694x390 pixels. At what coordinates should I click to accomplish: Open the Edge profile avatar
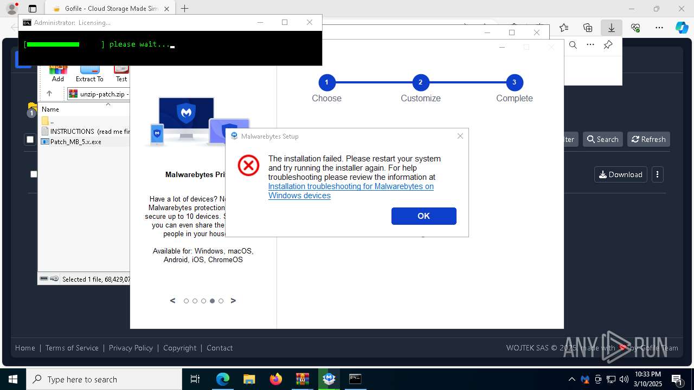(11, 9)
